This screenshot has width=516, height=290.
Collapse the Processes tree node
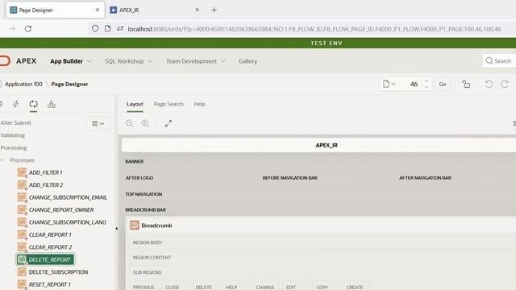coord(2,160)
